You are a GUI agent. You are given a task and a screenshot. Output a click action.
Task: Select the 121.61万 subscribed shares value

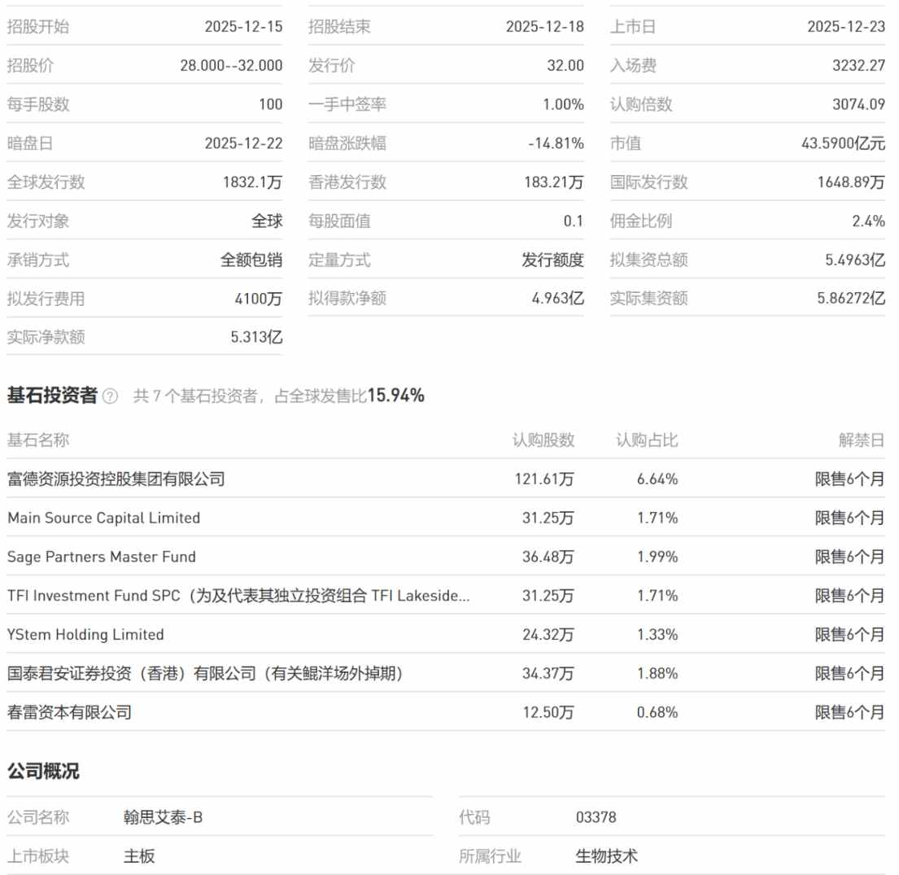coord(544,479)
